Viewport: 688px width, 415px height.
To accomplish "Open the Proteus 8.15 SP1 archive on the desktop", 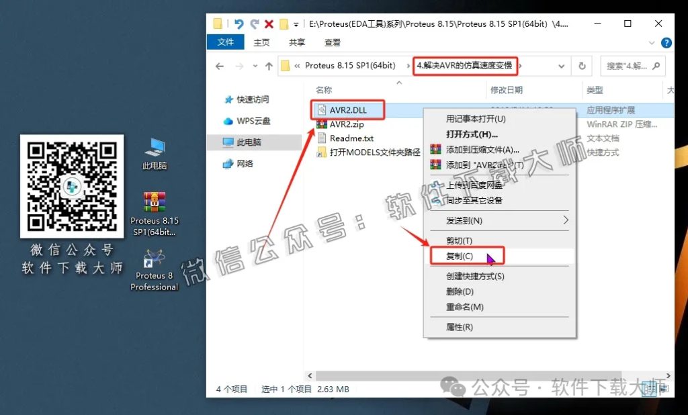I will pos(154,201).
